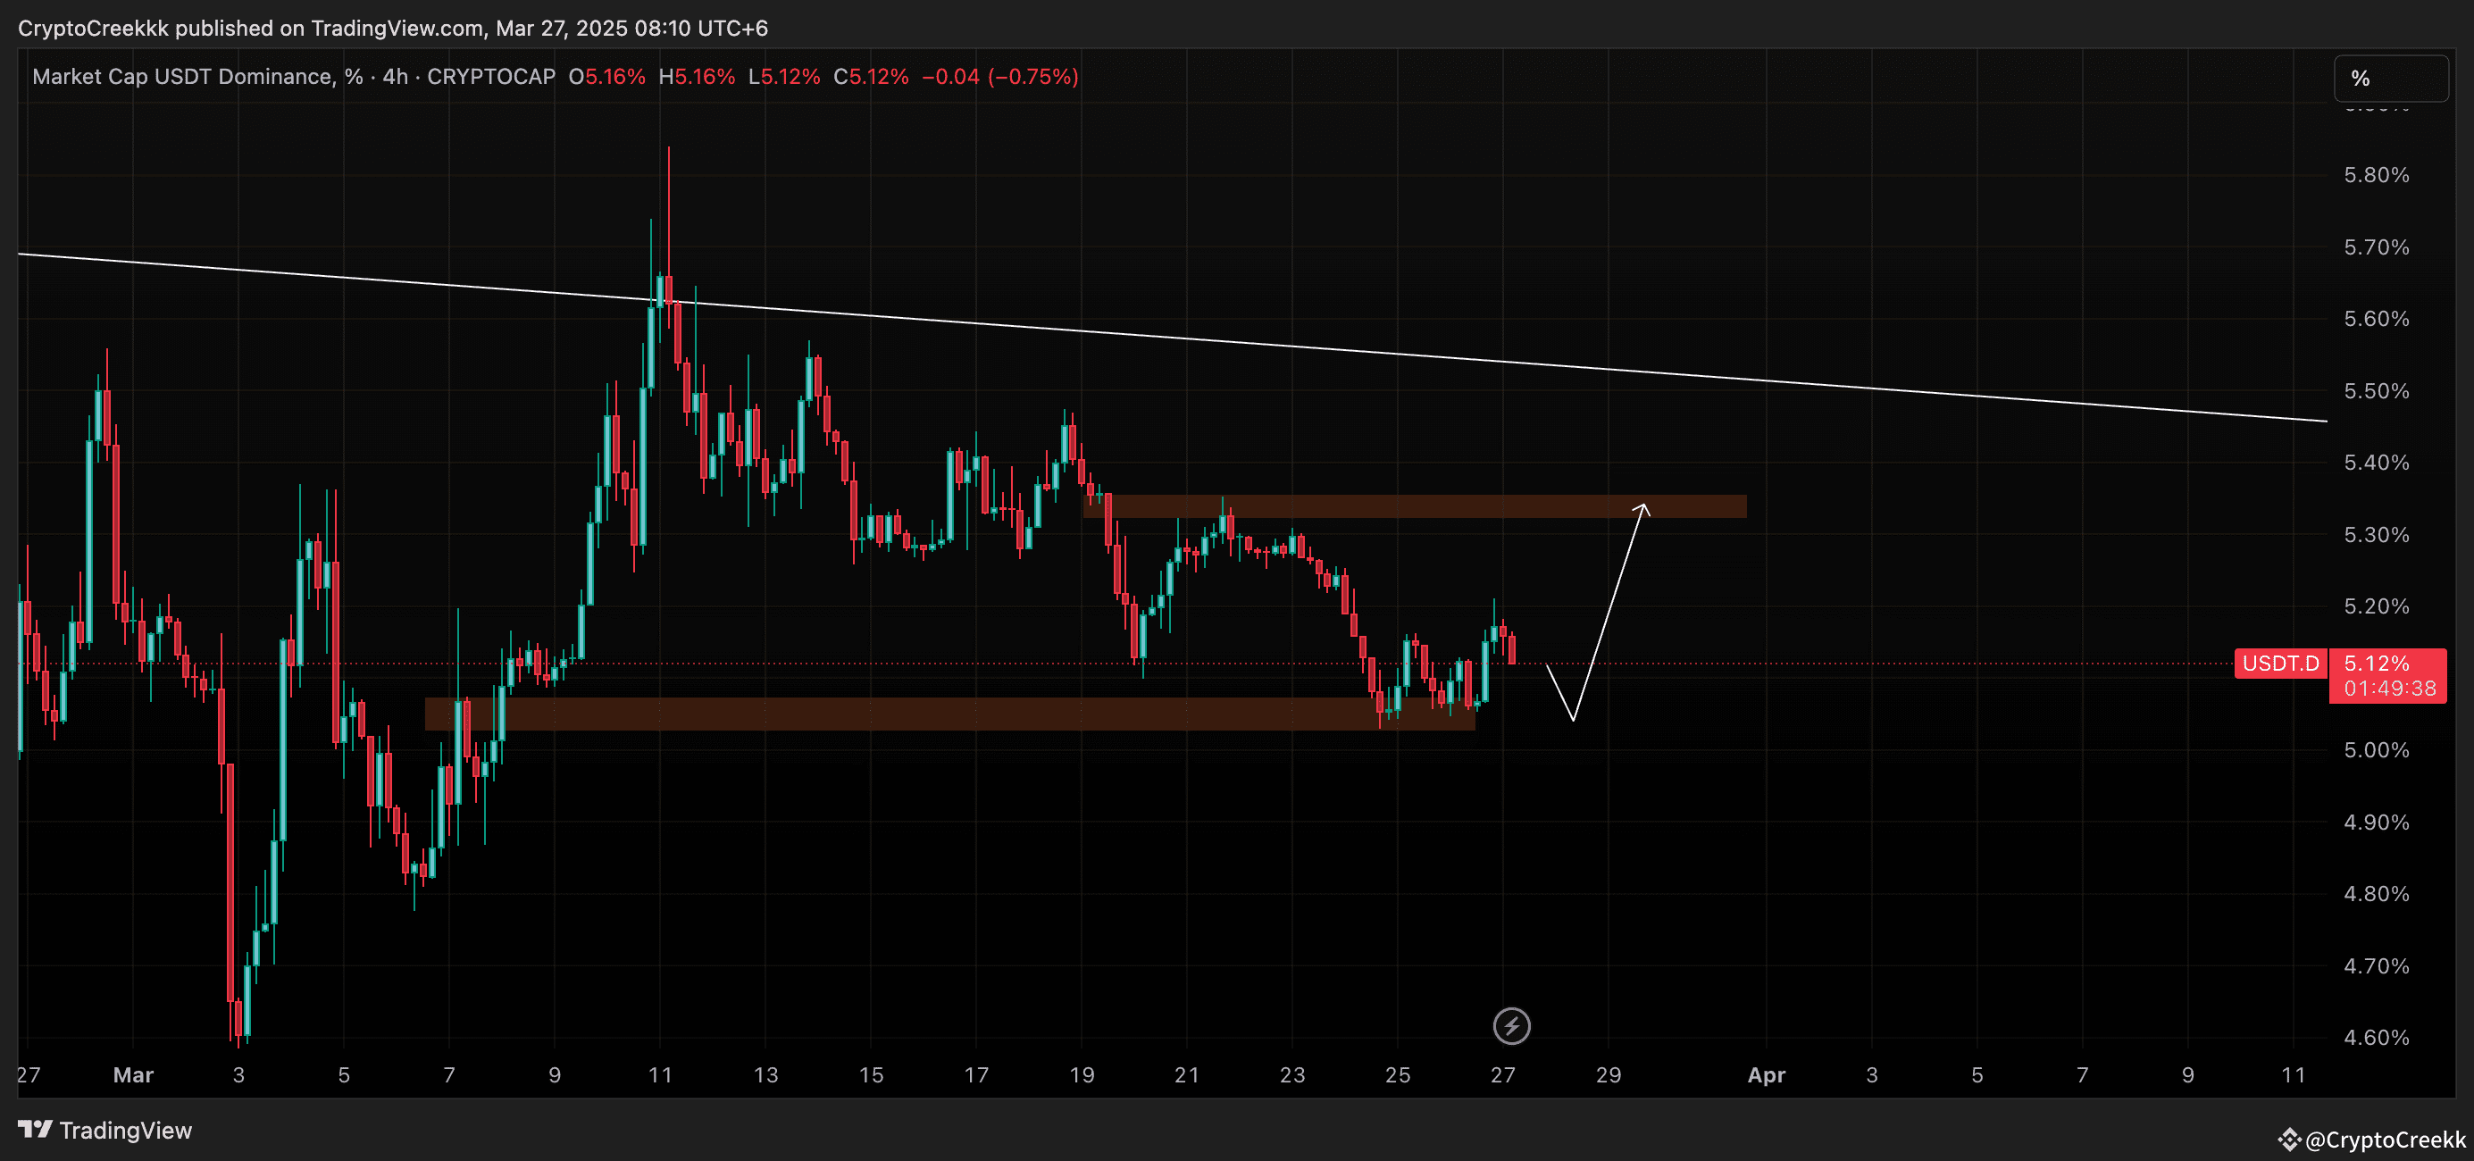Viewport: 2474px width, 1161px height.
Task: Click the 13 date on the time axis
Action: tap(765, 1075)
